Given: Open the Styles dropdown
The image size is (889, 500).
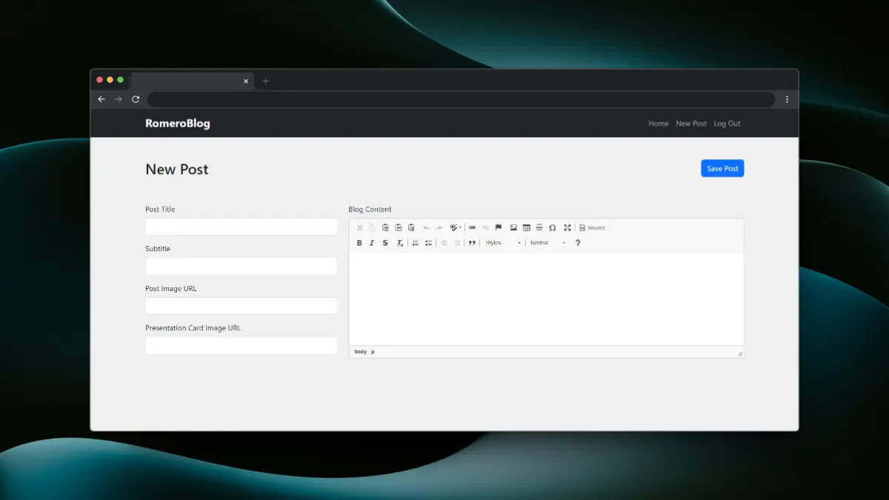Looking at the screenshot, I should pos(503,243).
